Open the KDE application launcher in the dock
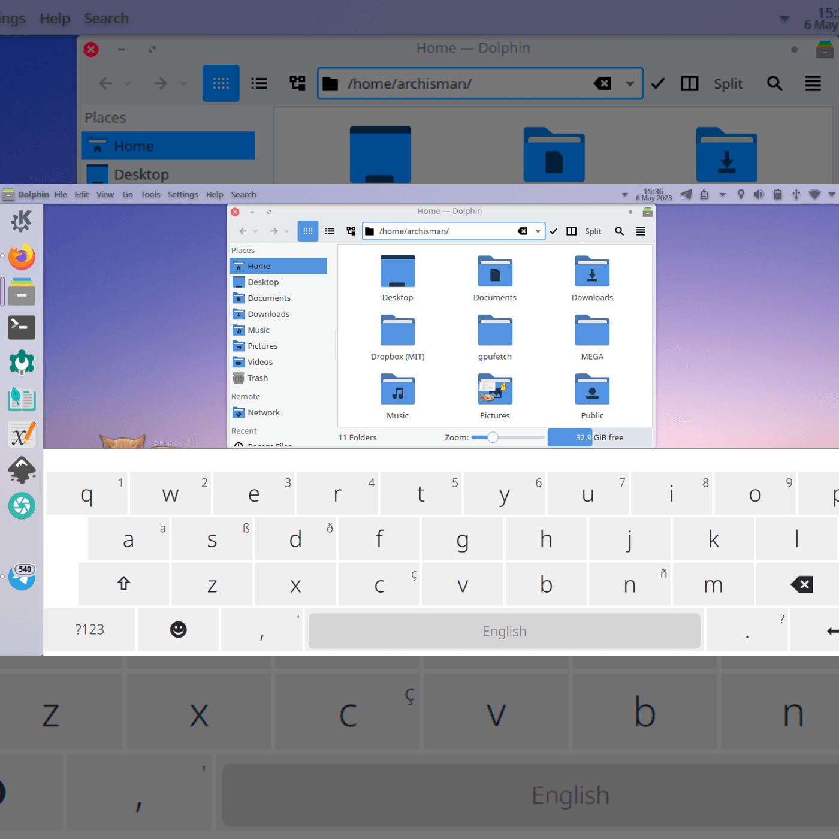Image resolution: width=839 pixels, height=839 pixels. coord(22,221)
